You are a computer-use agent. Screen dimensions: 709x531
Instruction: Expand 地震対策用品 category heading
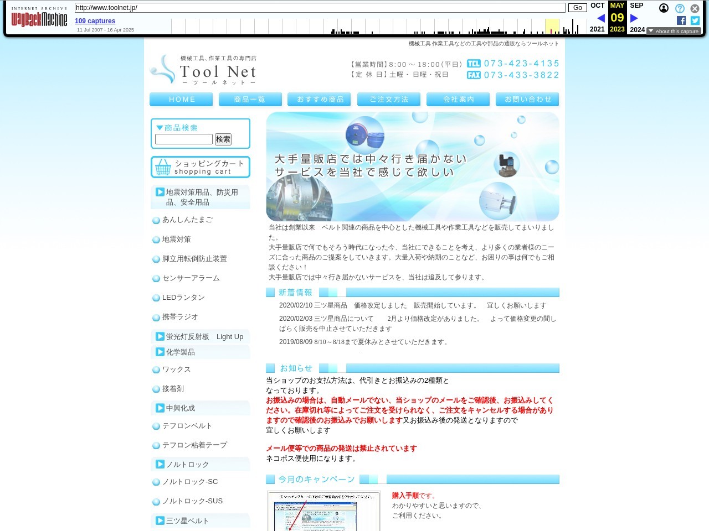click(201, 197)
